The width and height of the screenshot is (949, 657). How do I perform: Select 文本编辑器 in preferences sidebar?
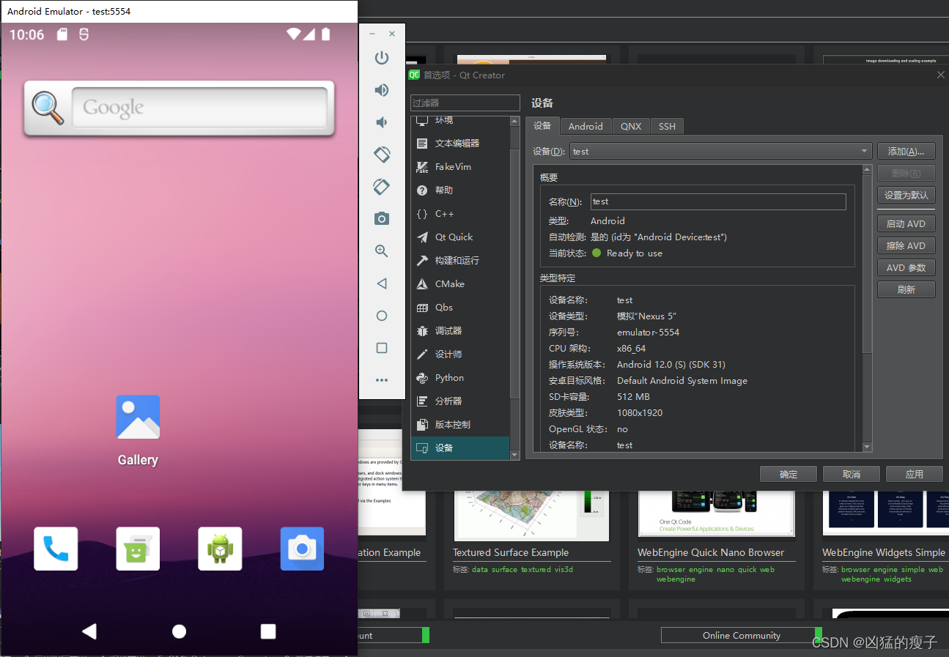pyautogui.click(x=460, y=144)
